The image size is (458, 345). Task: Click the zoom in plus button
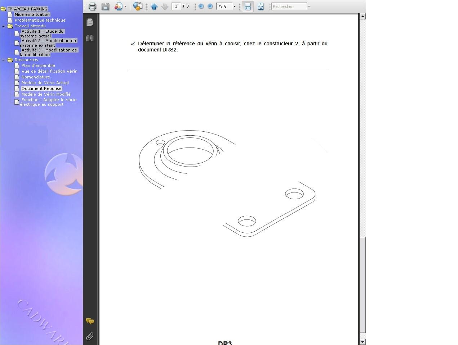[210, 6]
